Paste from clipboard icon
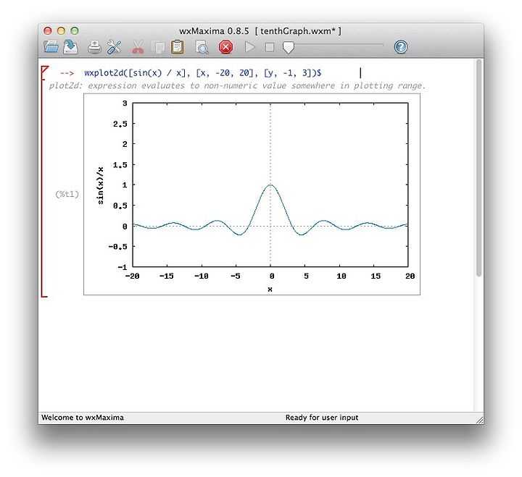This screenshot has width=522, height=477. click(x=177, y=47)
